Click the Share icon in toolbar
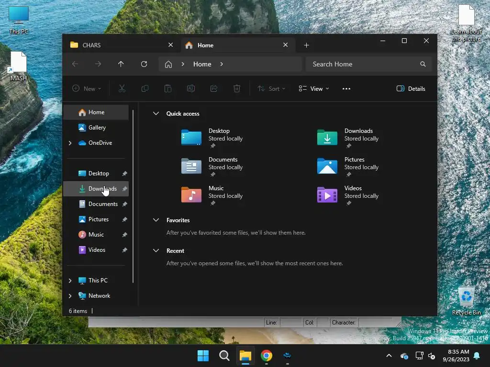490x367 pixels. pyautogui.click(x=214, y=88)
